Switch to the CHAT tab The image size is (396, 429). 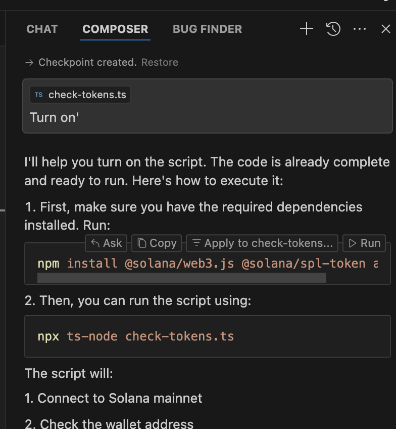42,29
